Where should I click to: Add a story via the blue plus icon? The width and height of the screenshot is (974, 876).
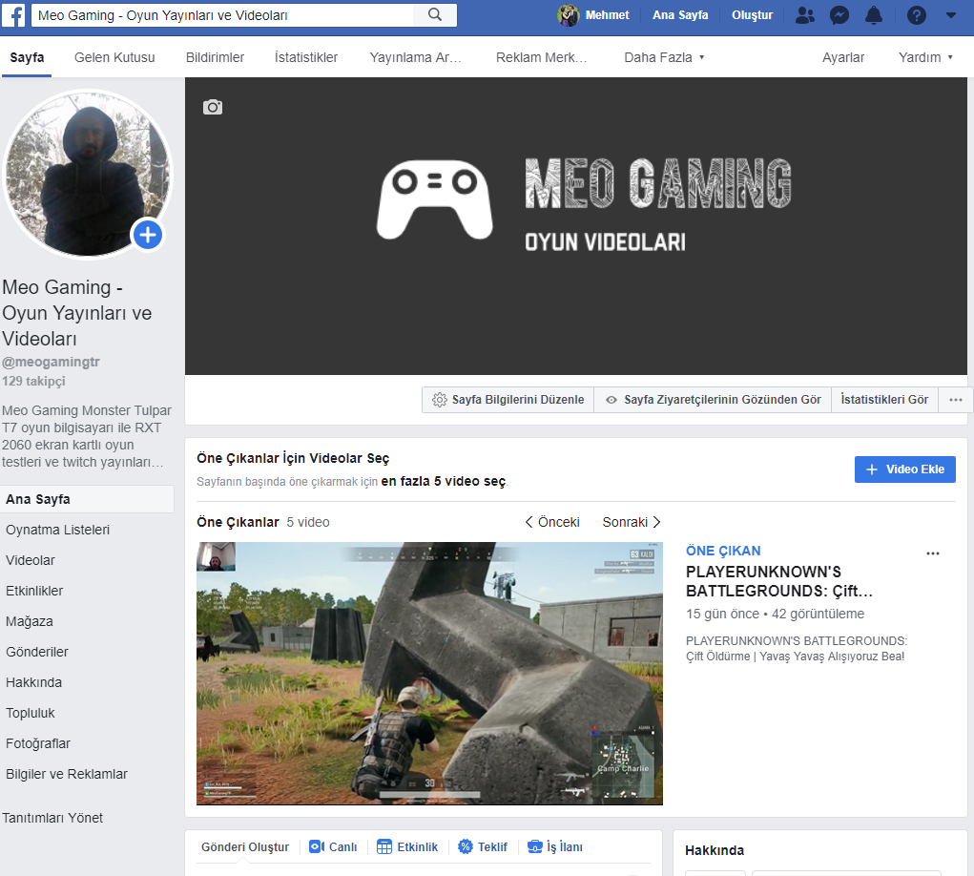point(147,235)
